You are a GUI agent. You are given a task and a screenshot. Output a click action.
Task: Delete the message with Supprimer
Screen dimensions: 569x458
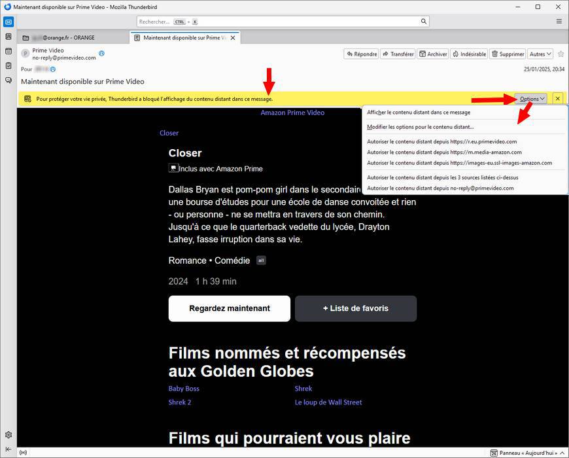508,54
